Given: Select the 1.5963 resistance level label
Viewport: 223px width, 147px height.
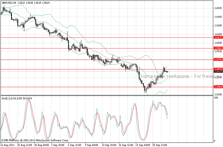Looking at the screenshot, I should click(218, 48).
